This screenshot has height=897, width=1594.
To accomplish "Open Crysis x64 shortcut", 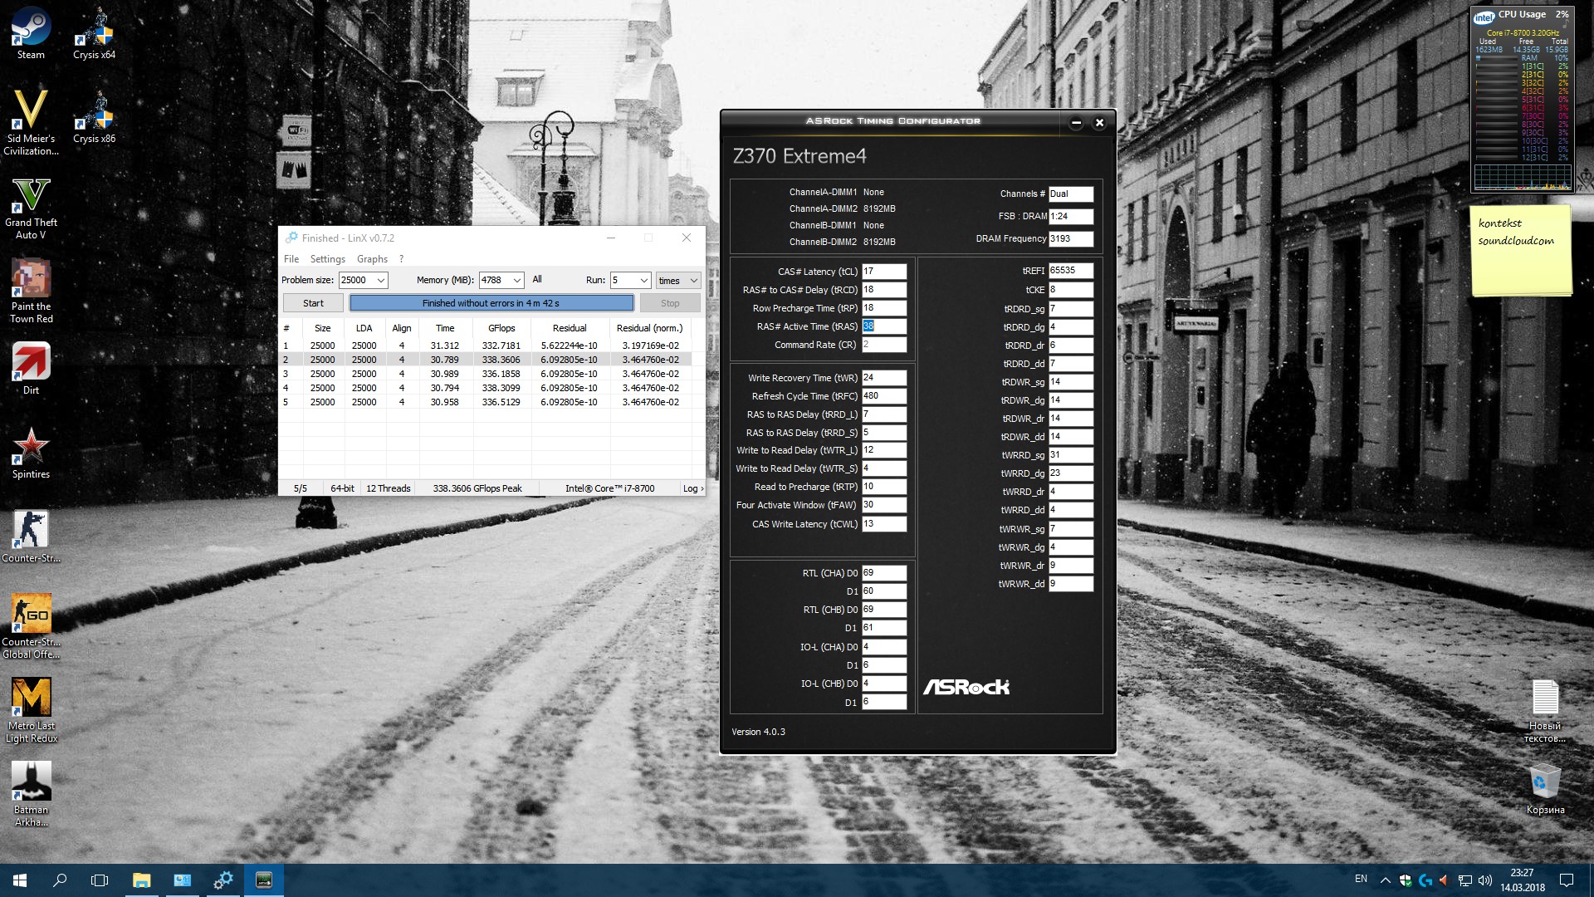I will click(x=94, y=27).
